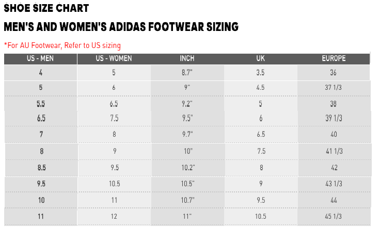This screenshot has height=227, width=379.
Task: Click the SHOE SIZE CHART title
Action: click(46, 8)
